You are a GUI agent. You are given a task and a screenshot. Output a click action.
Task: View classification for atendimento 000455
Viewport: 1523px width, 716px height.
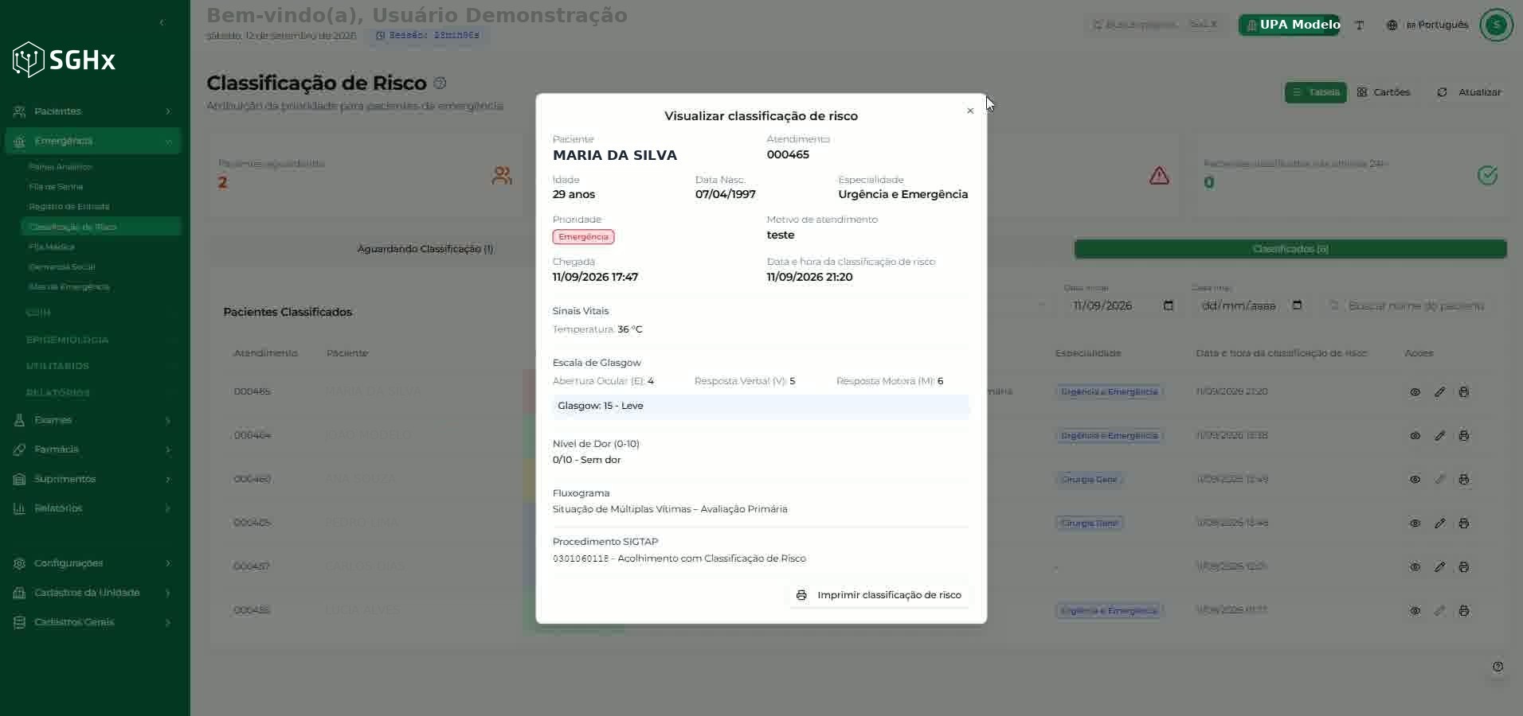coord(1415,611)
